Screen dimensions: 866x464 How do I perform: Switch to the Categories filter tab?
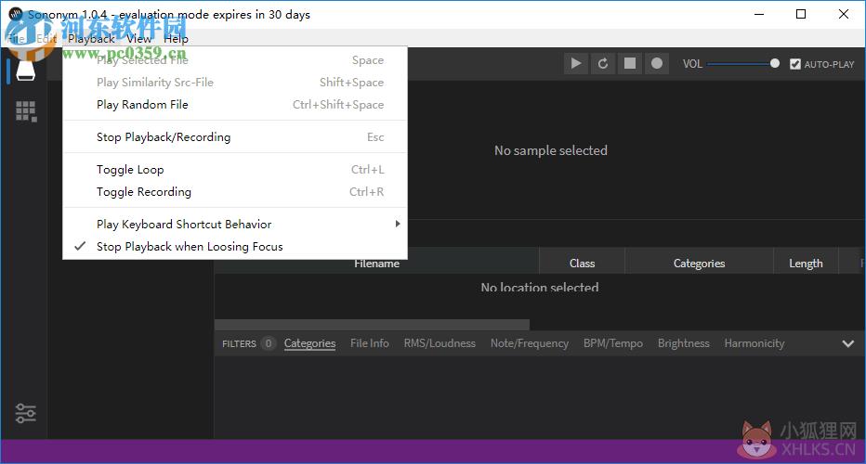(x=309, y=343)
